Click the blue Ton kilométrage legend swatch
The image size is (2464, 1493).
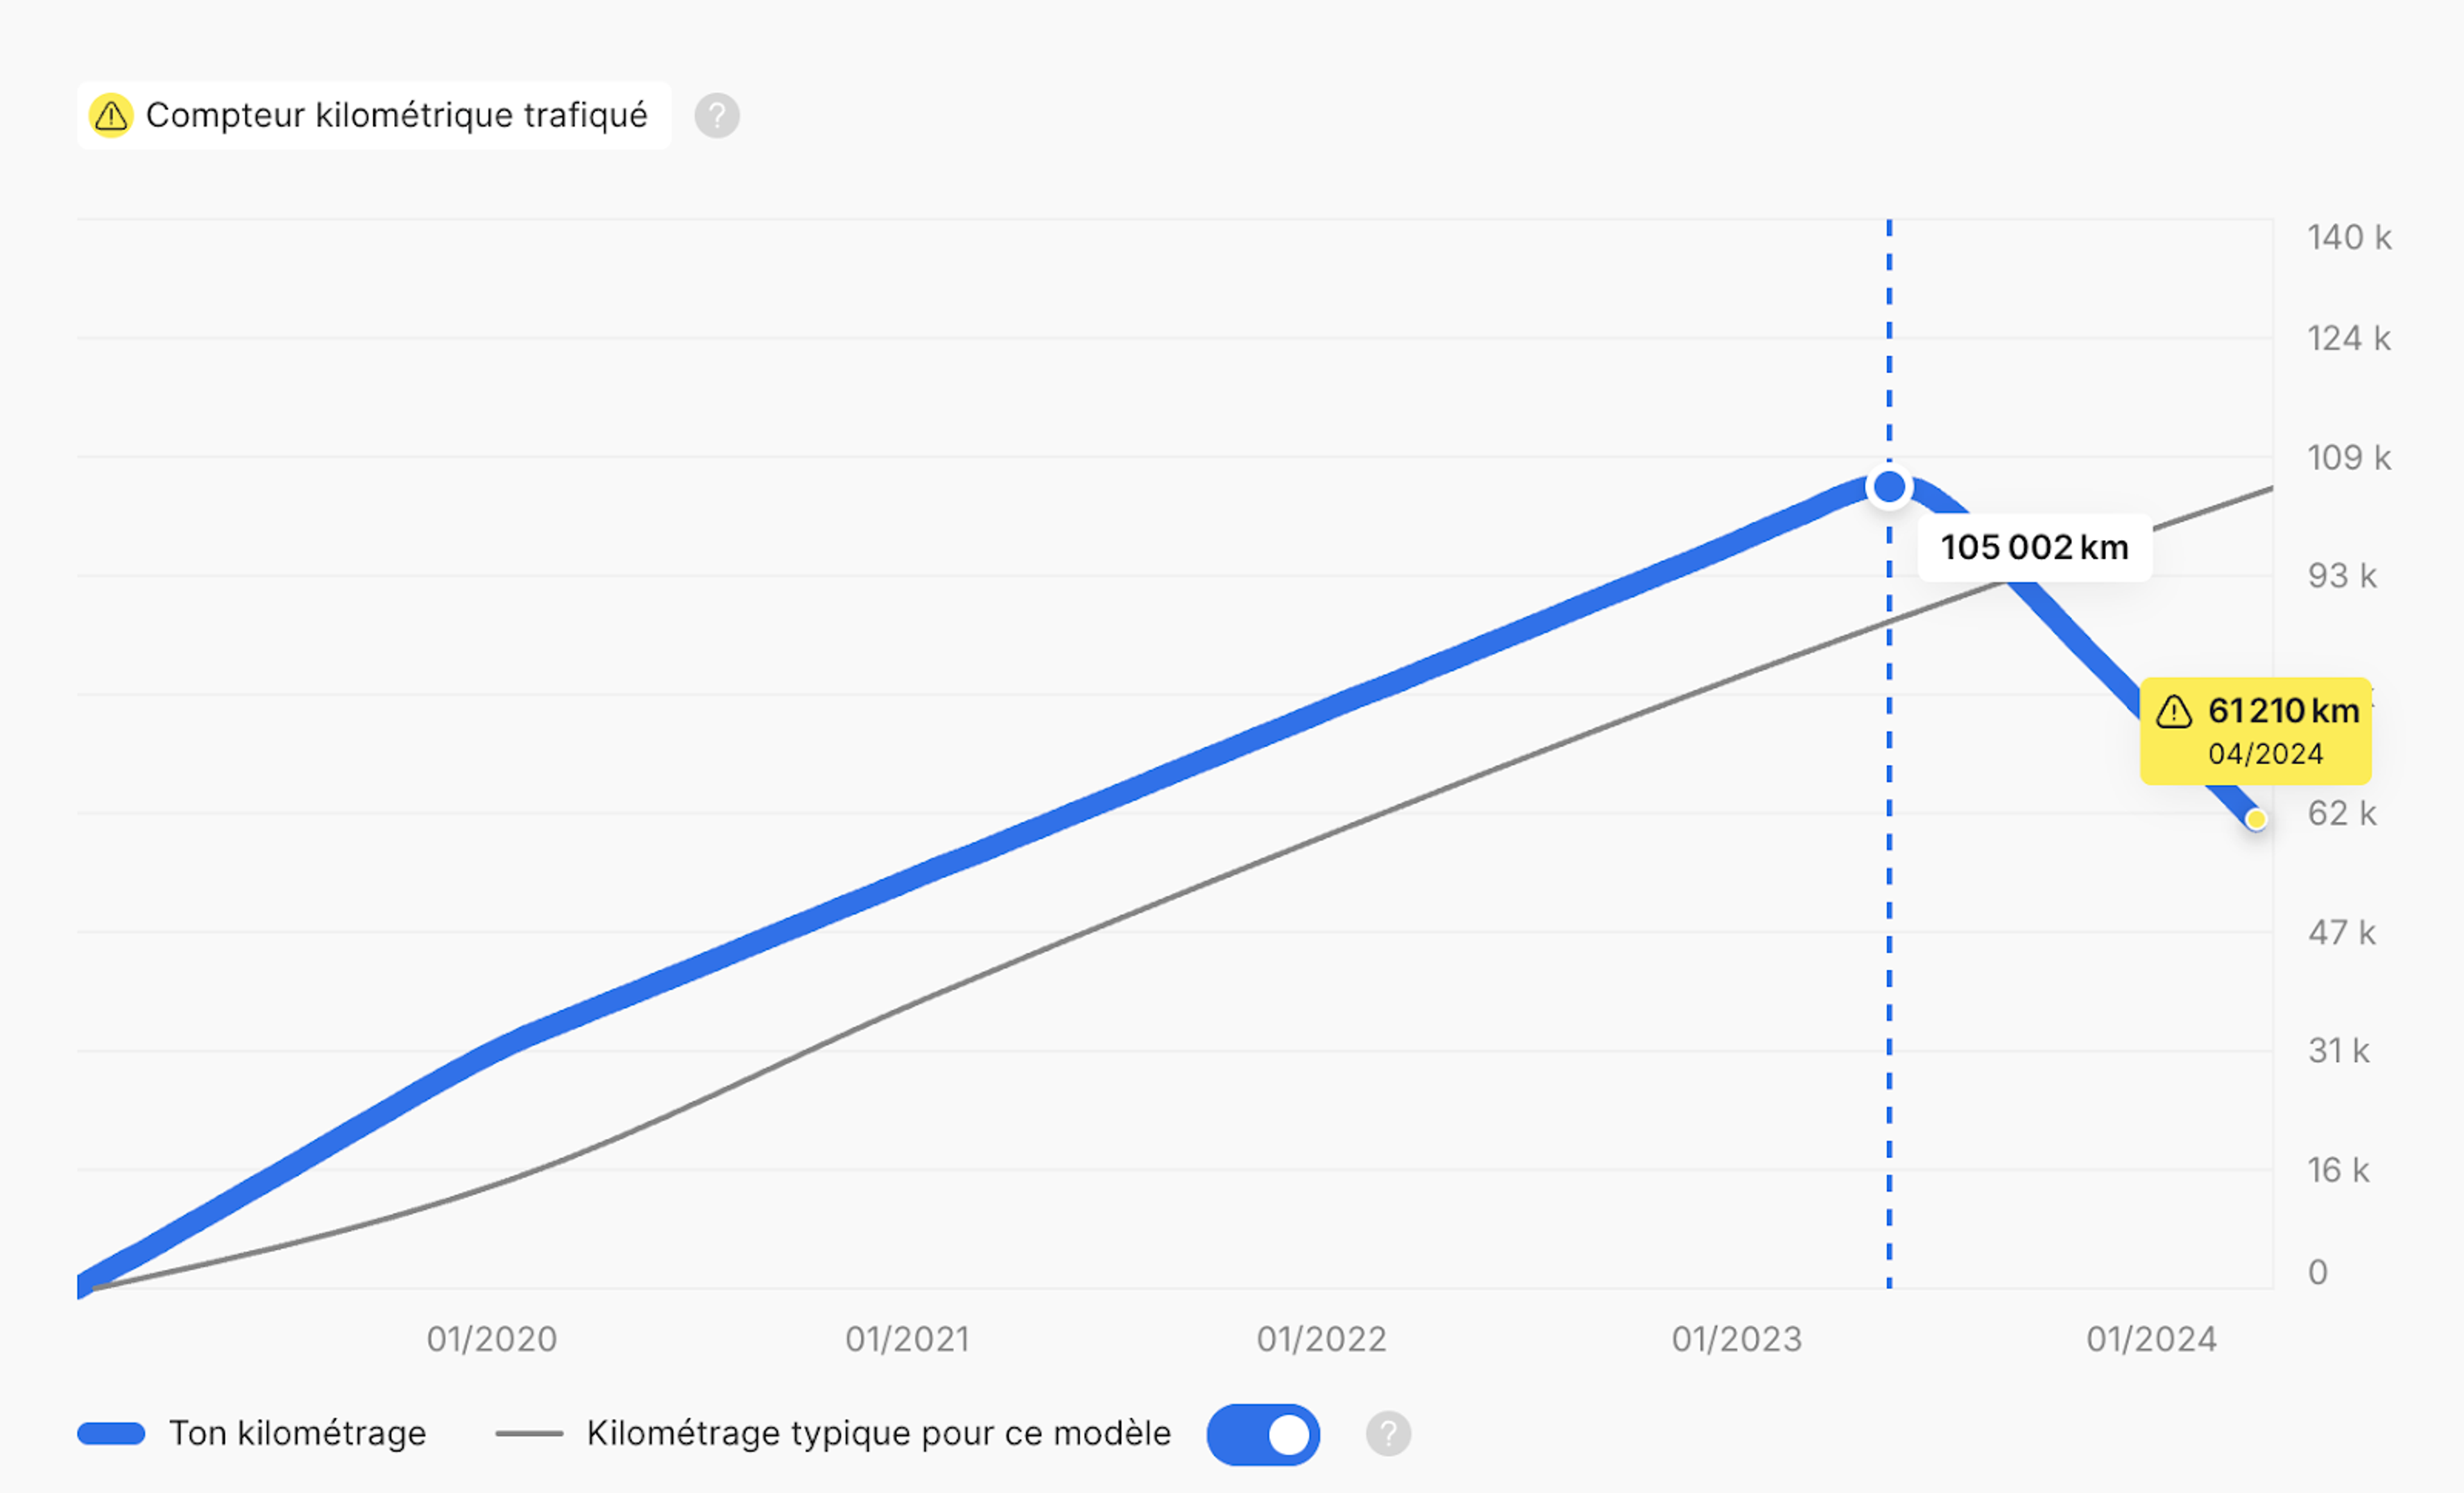tap(111, 1433)
